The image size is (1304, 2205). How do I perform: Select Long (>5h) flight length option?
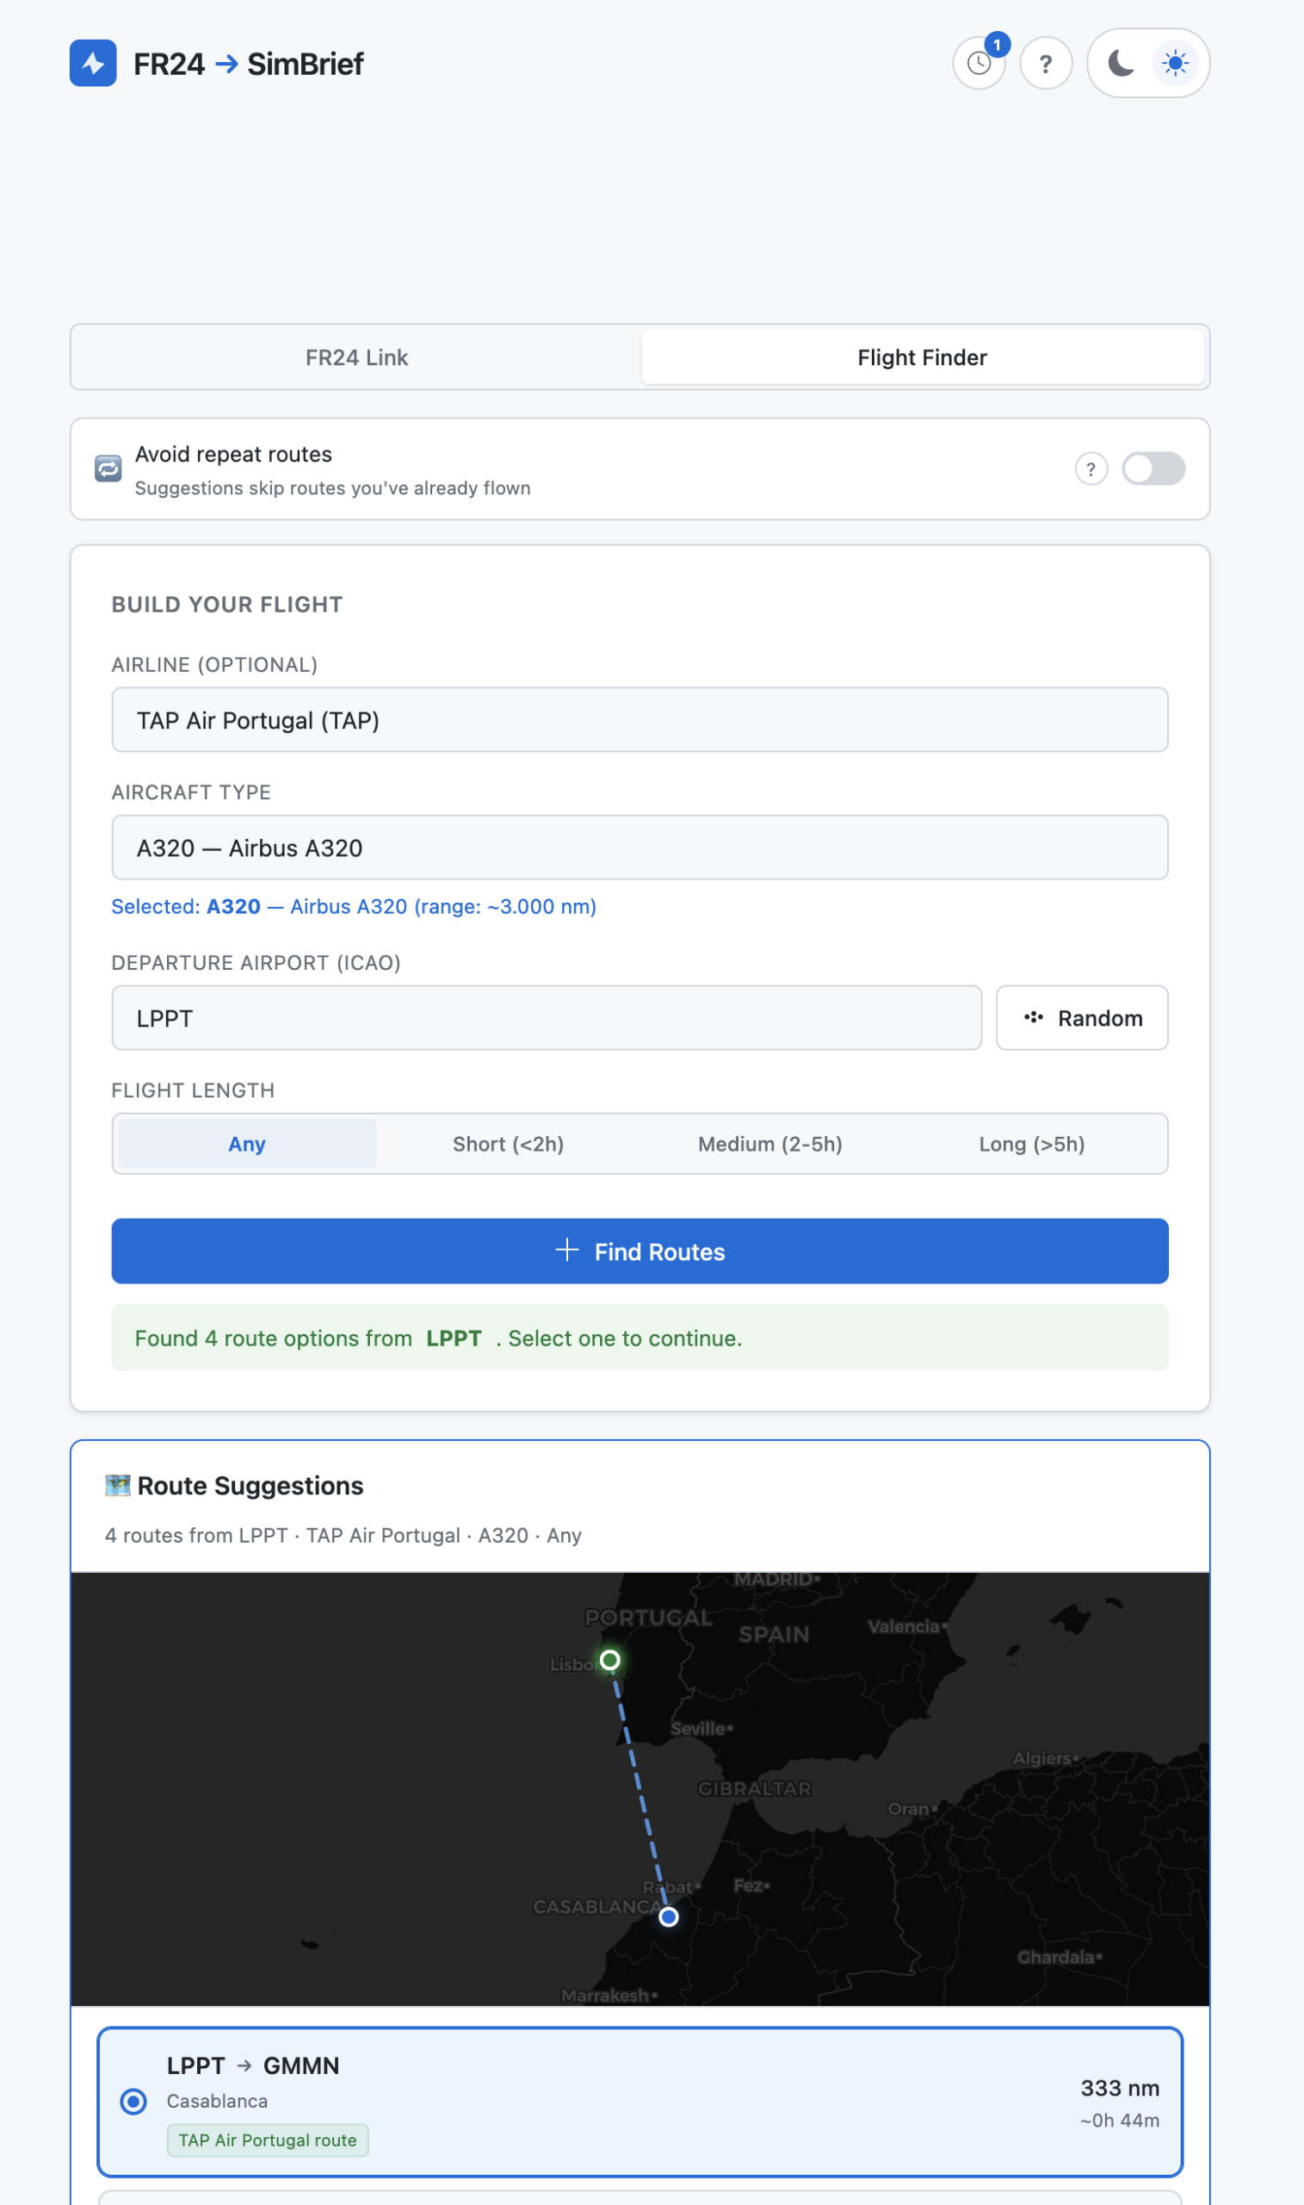tap(1032, 1144)
